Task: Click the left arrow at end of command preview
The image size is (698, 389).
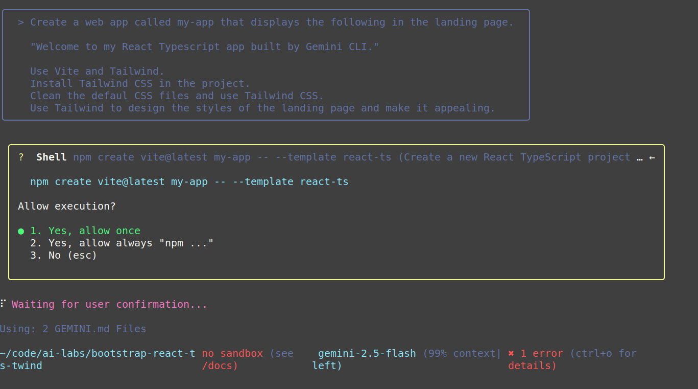Action: (x=653, y=158)
